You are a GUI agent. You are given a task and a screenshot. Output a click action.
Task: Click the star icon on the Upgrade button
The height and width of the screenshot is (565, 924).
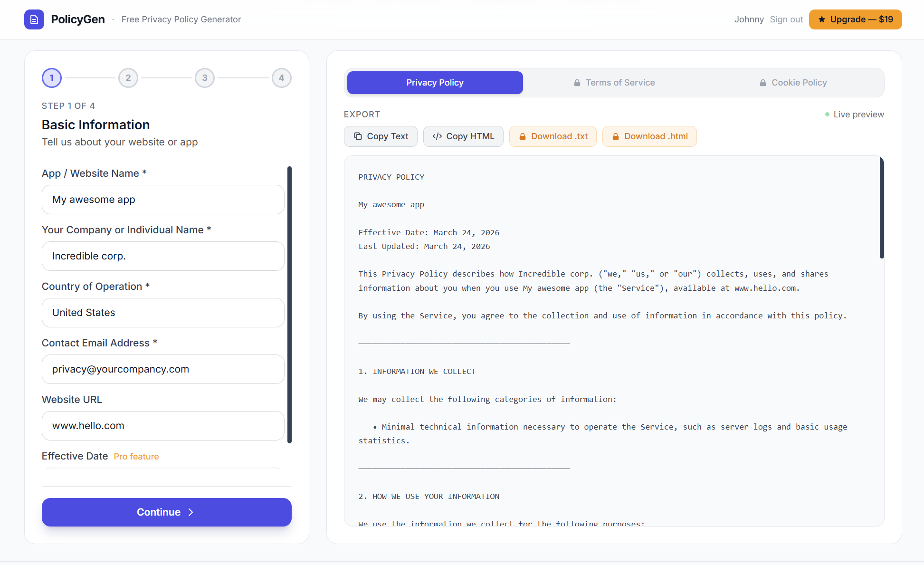822,19
